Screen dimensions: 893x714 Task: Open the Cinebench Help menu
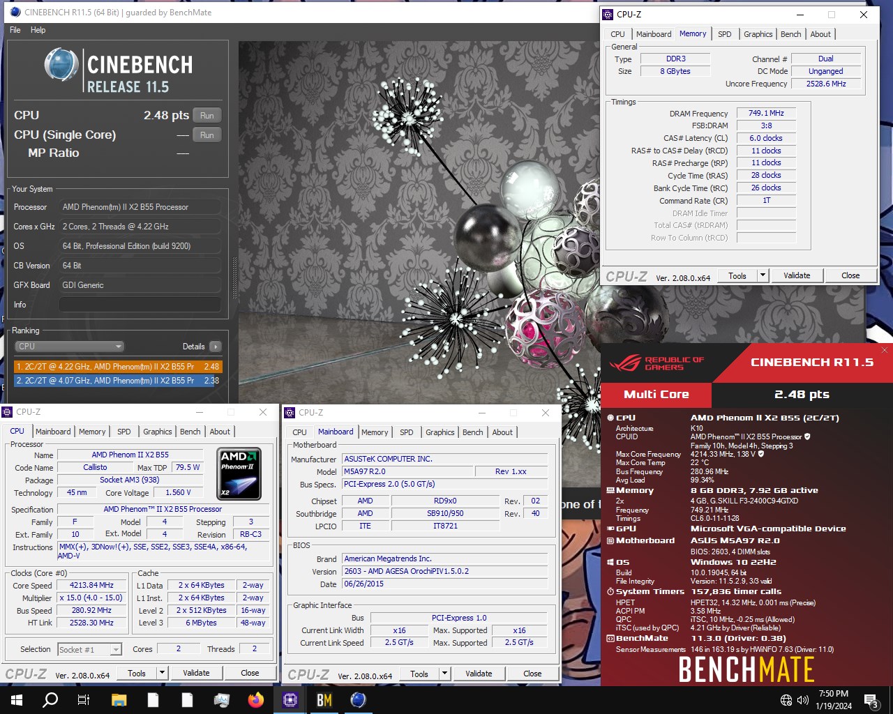38,30
